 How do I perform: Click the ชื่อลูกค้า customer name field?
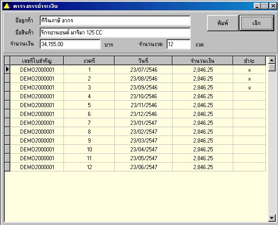[x=115, y=20]
